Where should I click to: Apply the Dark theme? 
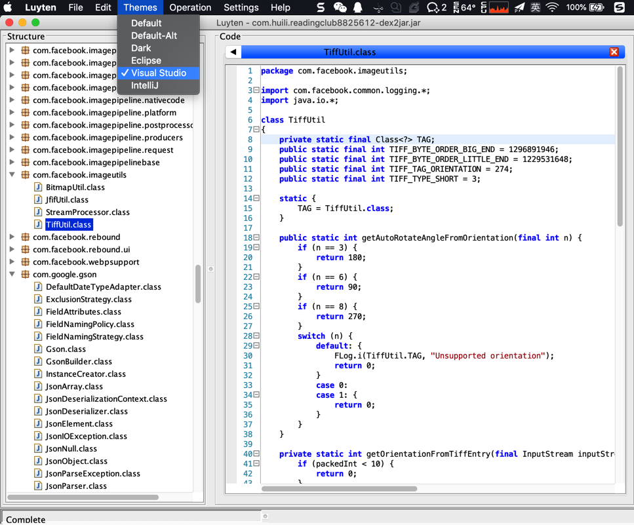click(159, 48)
